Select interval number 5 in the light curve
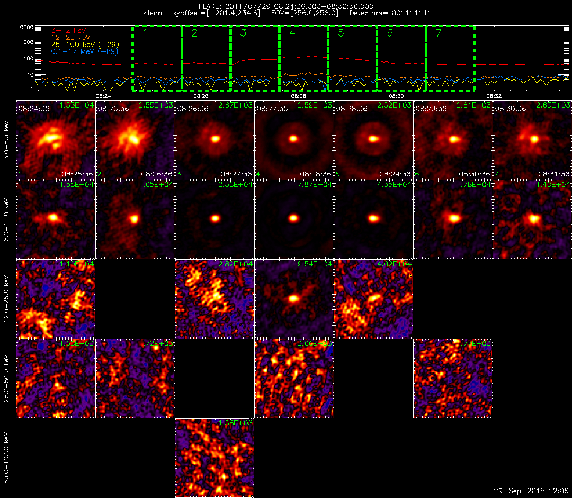 pos(353,58)
